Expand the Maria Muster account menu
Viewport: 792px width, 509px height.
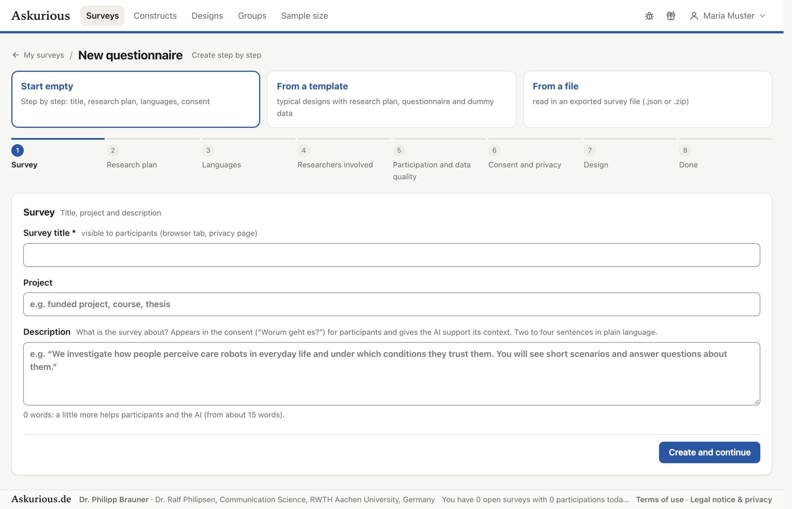point(728,16)
